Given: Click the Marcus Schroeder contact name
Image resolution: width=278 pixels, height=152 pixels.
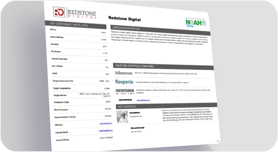Looking at the screenshot, I should coord(137,128).
